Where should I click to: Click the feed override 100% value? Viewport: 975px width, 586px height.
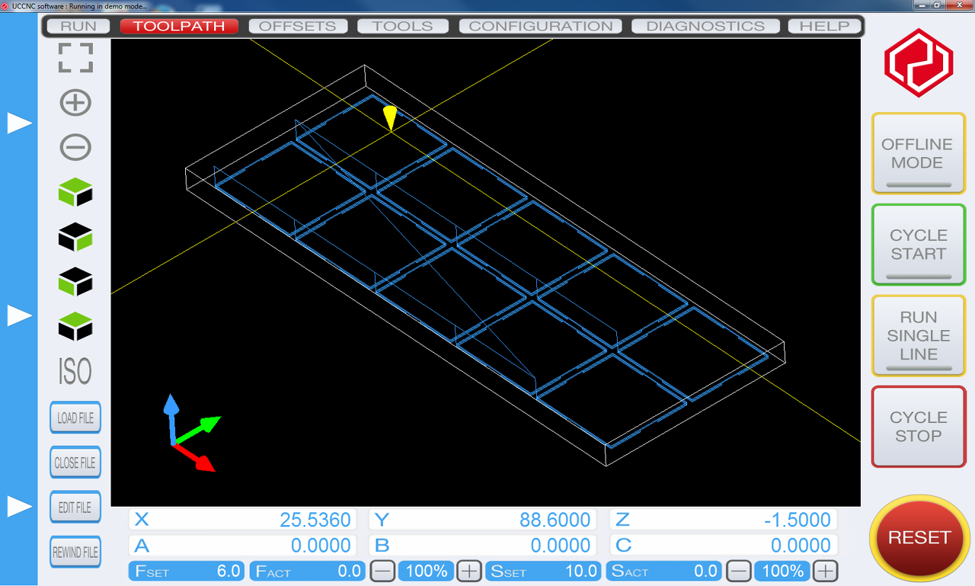click(427, 571)
